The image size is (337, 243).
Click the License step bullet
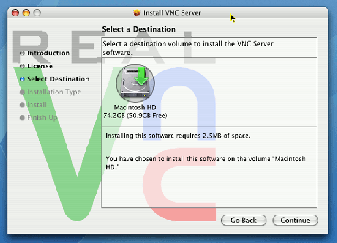(22, 66)
